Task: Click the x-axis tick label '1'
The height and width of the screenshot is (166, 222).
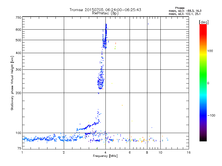Action: pos(22,152)
